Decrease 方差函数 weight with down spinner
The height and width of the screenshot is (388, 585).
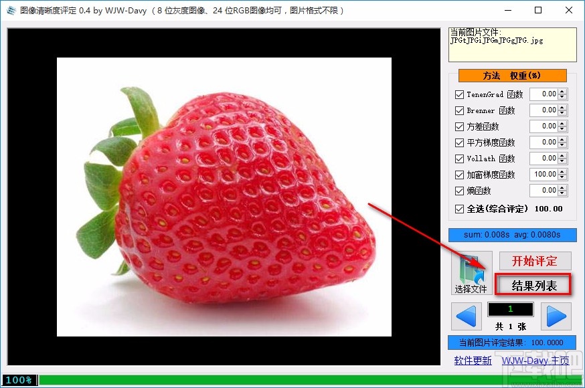[563, 129]
